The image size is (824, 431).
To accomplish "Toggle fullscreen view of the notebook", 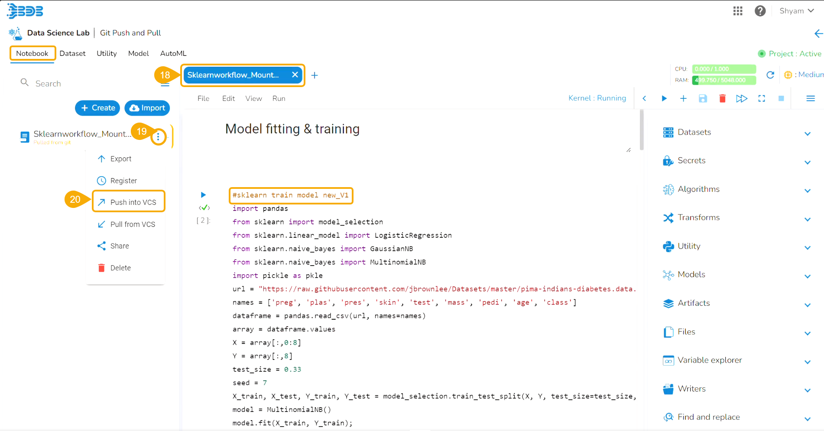I will [762, 98].
